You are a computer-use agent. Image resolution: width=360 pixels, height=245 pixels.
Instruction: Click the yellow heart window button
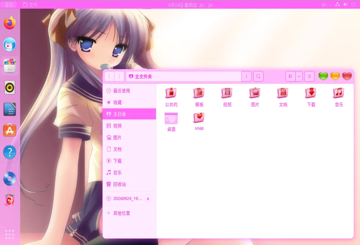(x=335, y=76)
